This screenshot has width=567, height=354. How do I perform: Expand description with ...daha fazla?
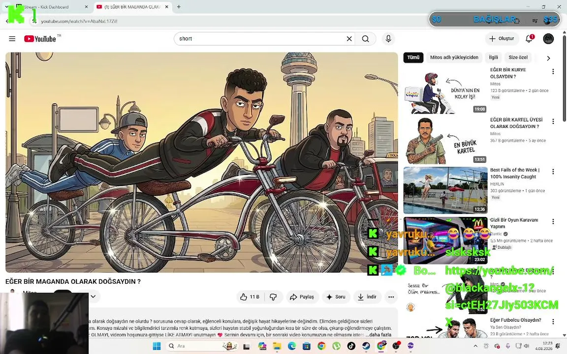click(378, 335)
